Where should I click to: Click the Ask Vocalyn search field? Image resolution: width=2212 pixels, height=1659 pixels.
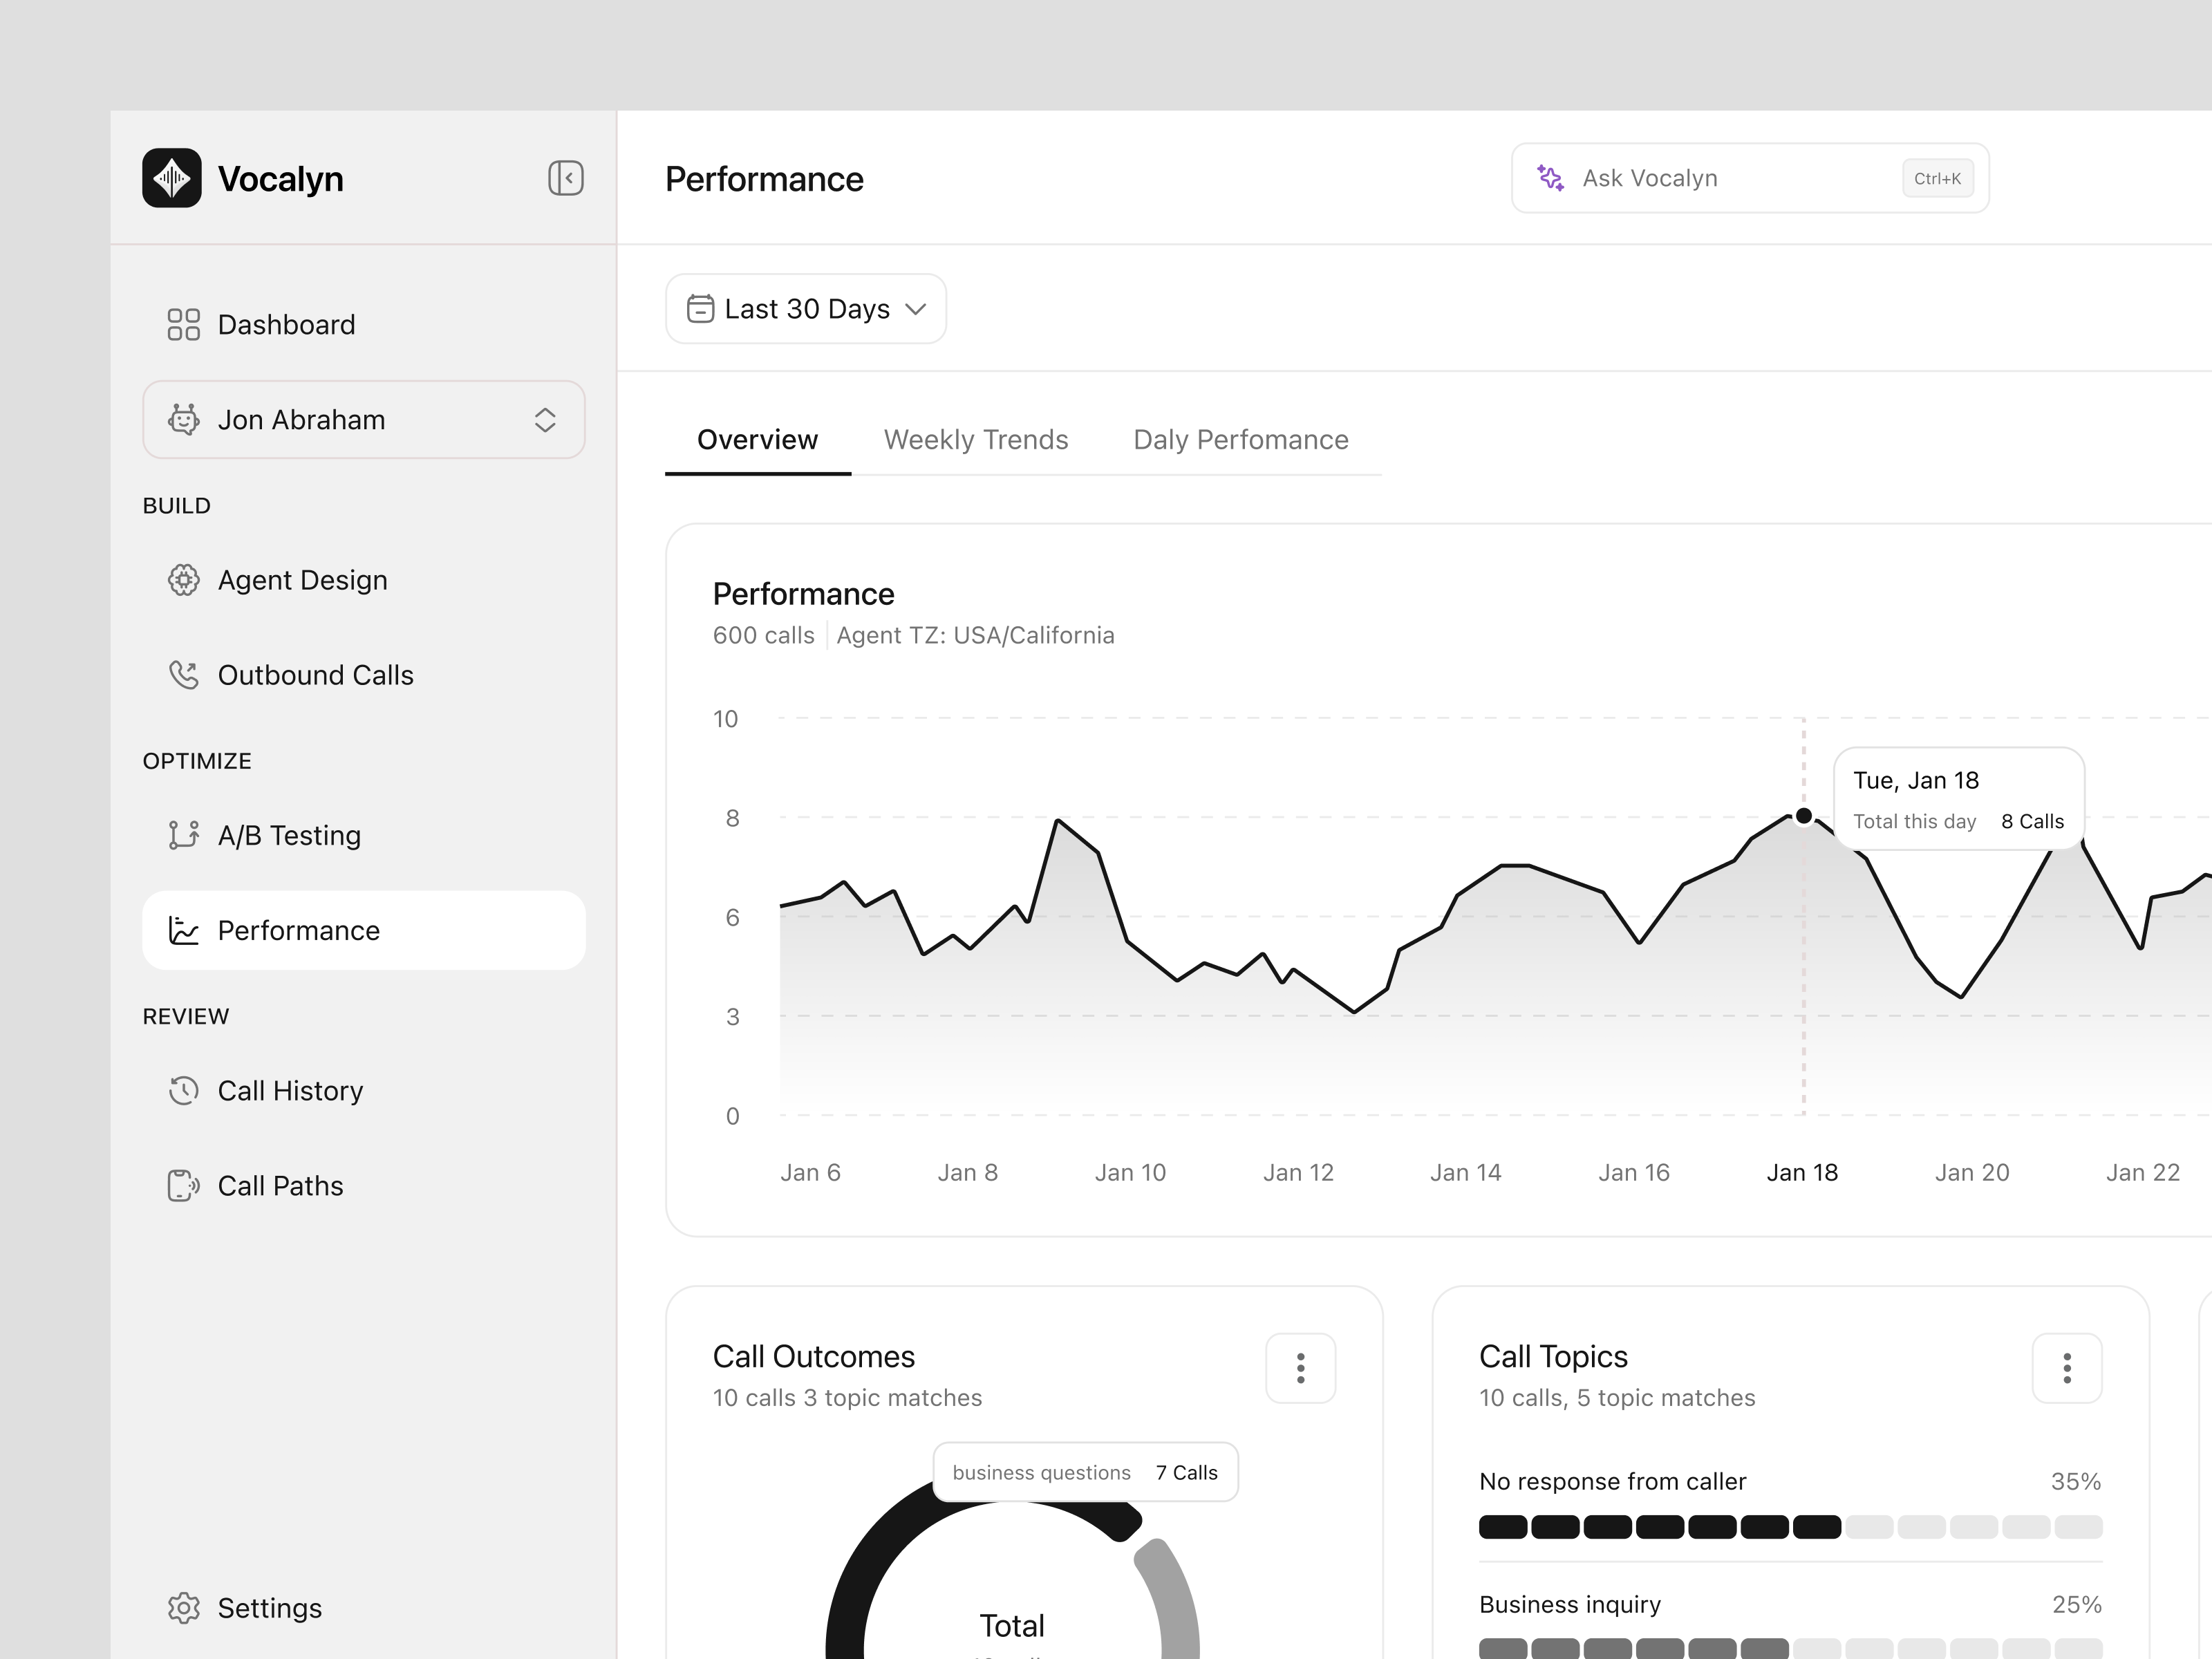click(x=1750, y=178)
